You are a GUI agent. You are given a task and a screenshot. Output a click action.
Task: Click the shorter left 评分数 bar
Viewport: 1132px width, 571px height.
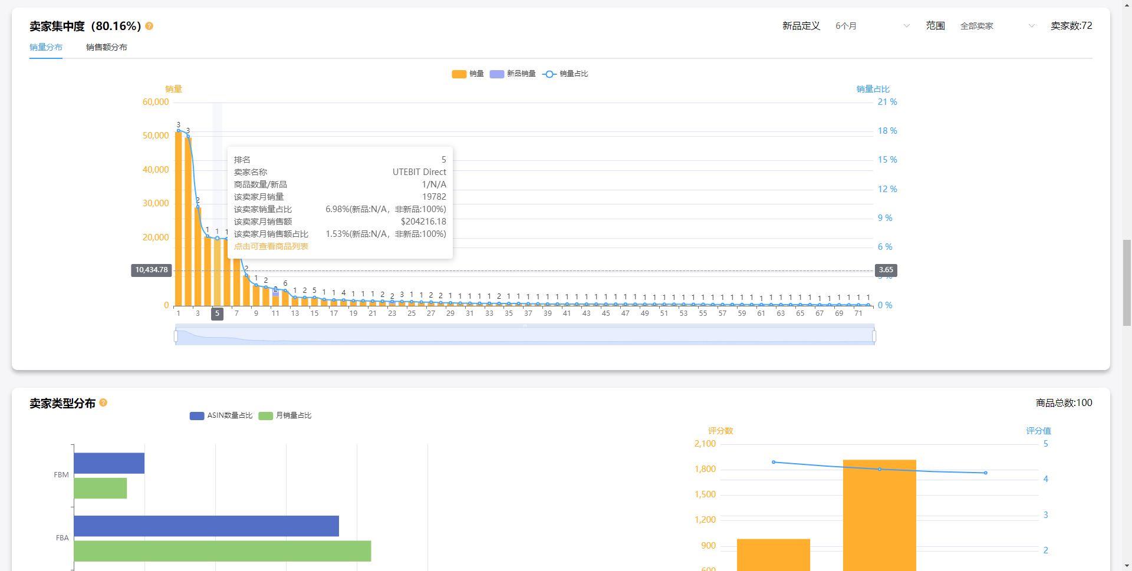coord(774,555)
